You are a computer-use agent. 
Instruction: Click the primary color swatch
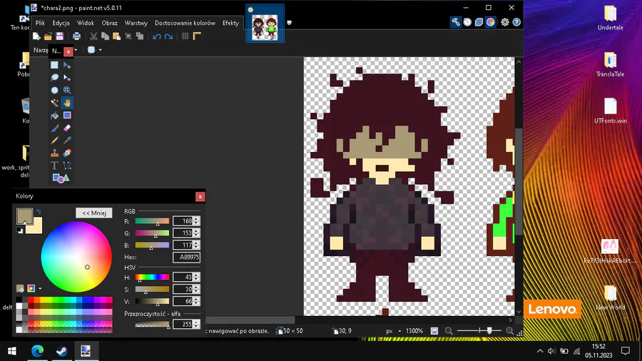[24, 215]
